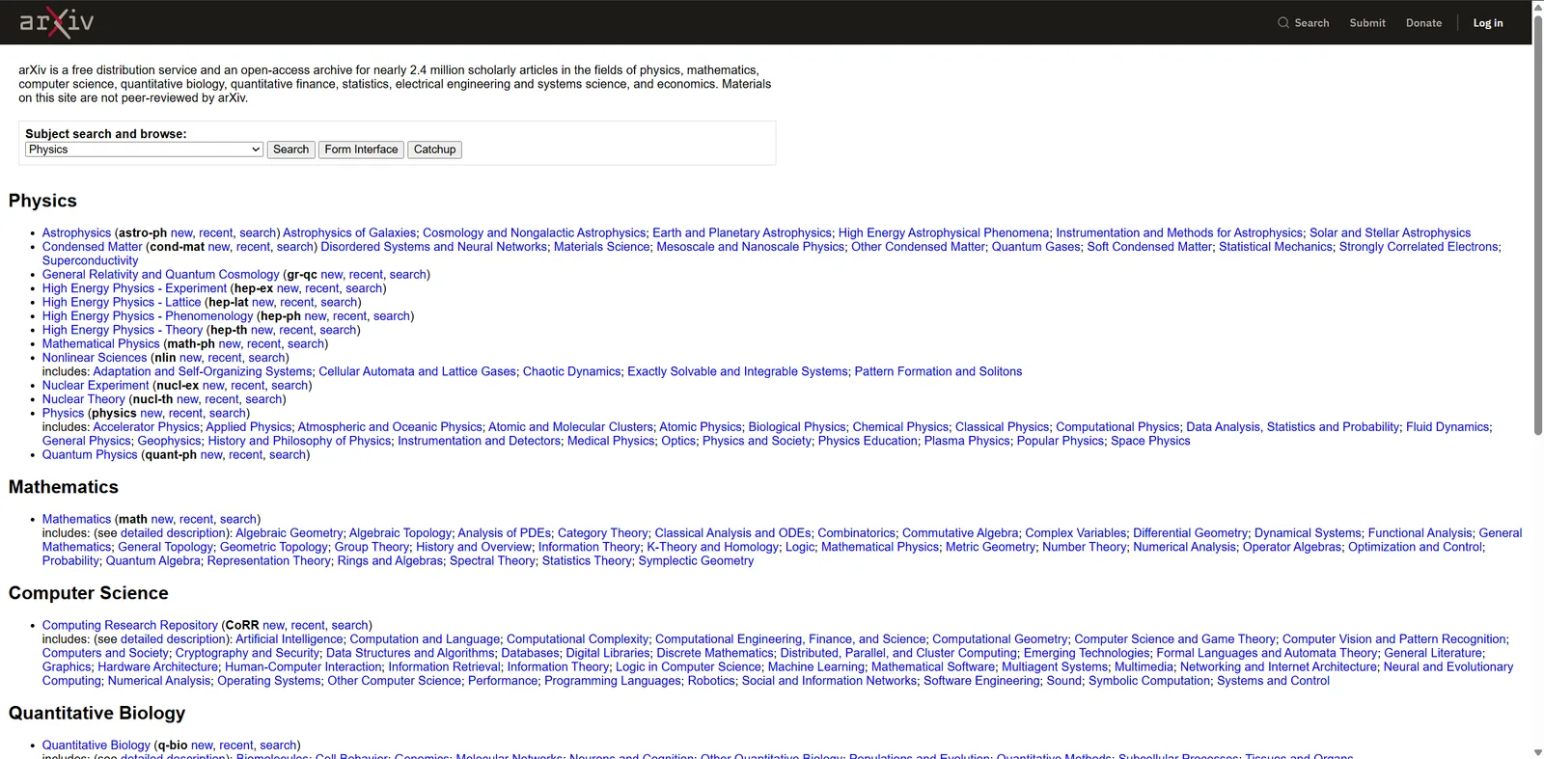The image size is (1544, 759).
Task: Open the Nuclear Experiment archive
Action: pyautogui.click(x=96, y=386)
